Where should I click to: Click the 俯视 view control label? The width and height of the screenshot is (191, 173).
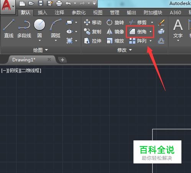point(14,71)
